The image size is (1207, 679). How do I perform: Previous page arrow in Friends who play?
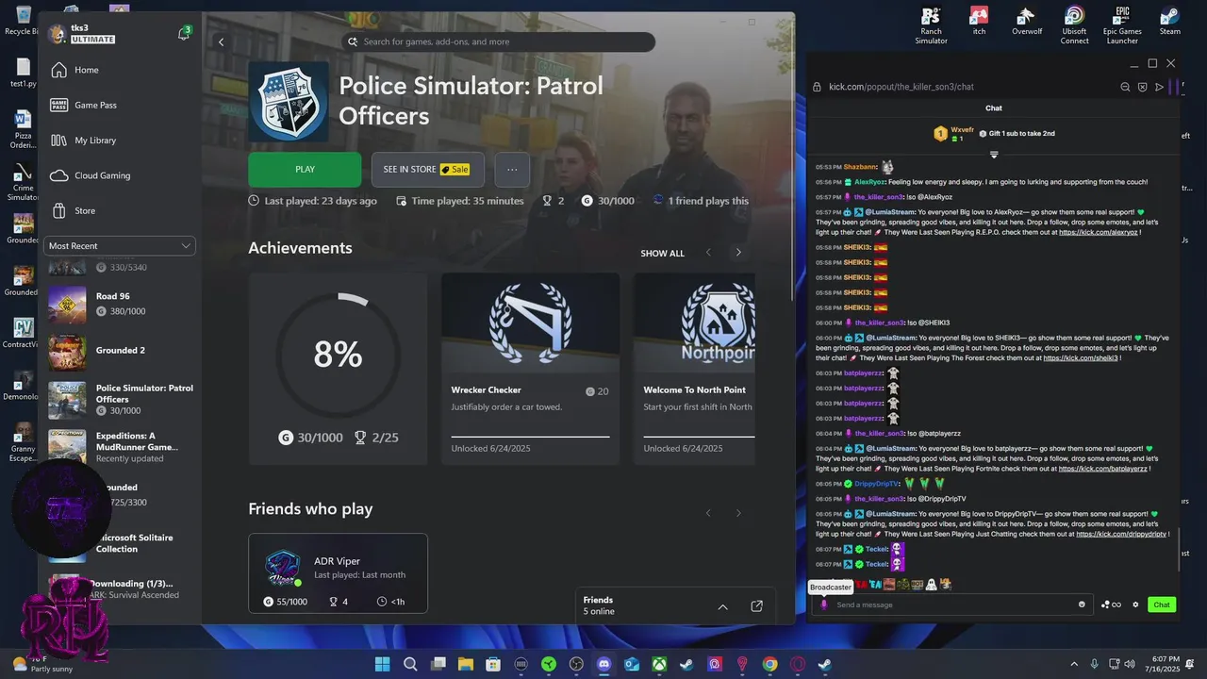[709, 513]
